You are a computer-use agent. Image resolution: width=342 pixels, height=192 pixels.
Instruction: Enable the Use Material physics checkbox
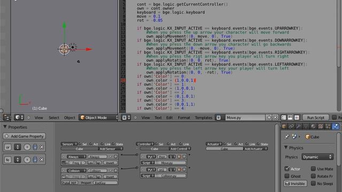[x=313, y=169]
